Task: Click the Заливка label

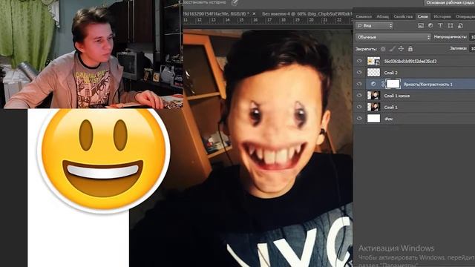Action: click(x=458, y=48)
